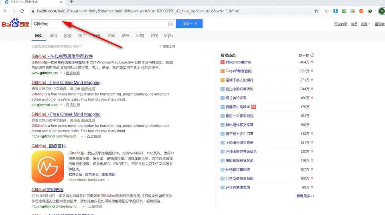Go back to the previous browser page
This screenshot has height=215, width=385.
click(x=5, y=11)
